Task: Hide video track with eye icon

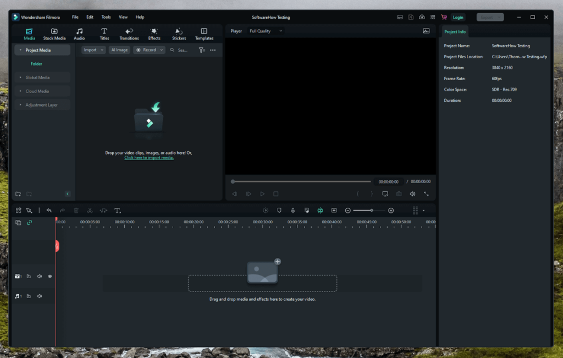Action: (x=50, y=277)
